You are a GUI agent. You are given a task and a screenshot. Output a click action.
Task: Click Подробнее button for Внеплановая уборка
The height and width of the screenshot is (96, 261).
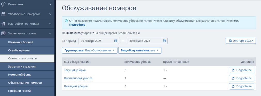(x=242, y=78)
